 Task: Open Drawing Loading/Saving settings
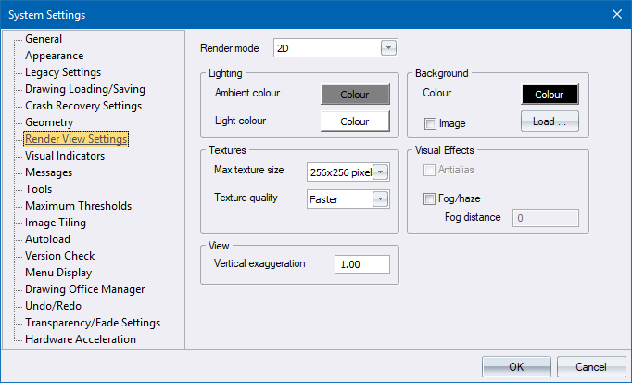coord(85,89)
